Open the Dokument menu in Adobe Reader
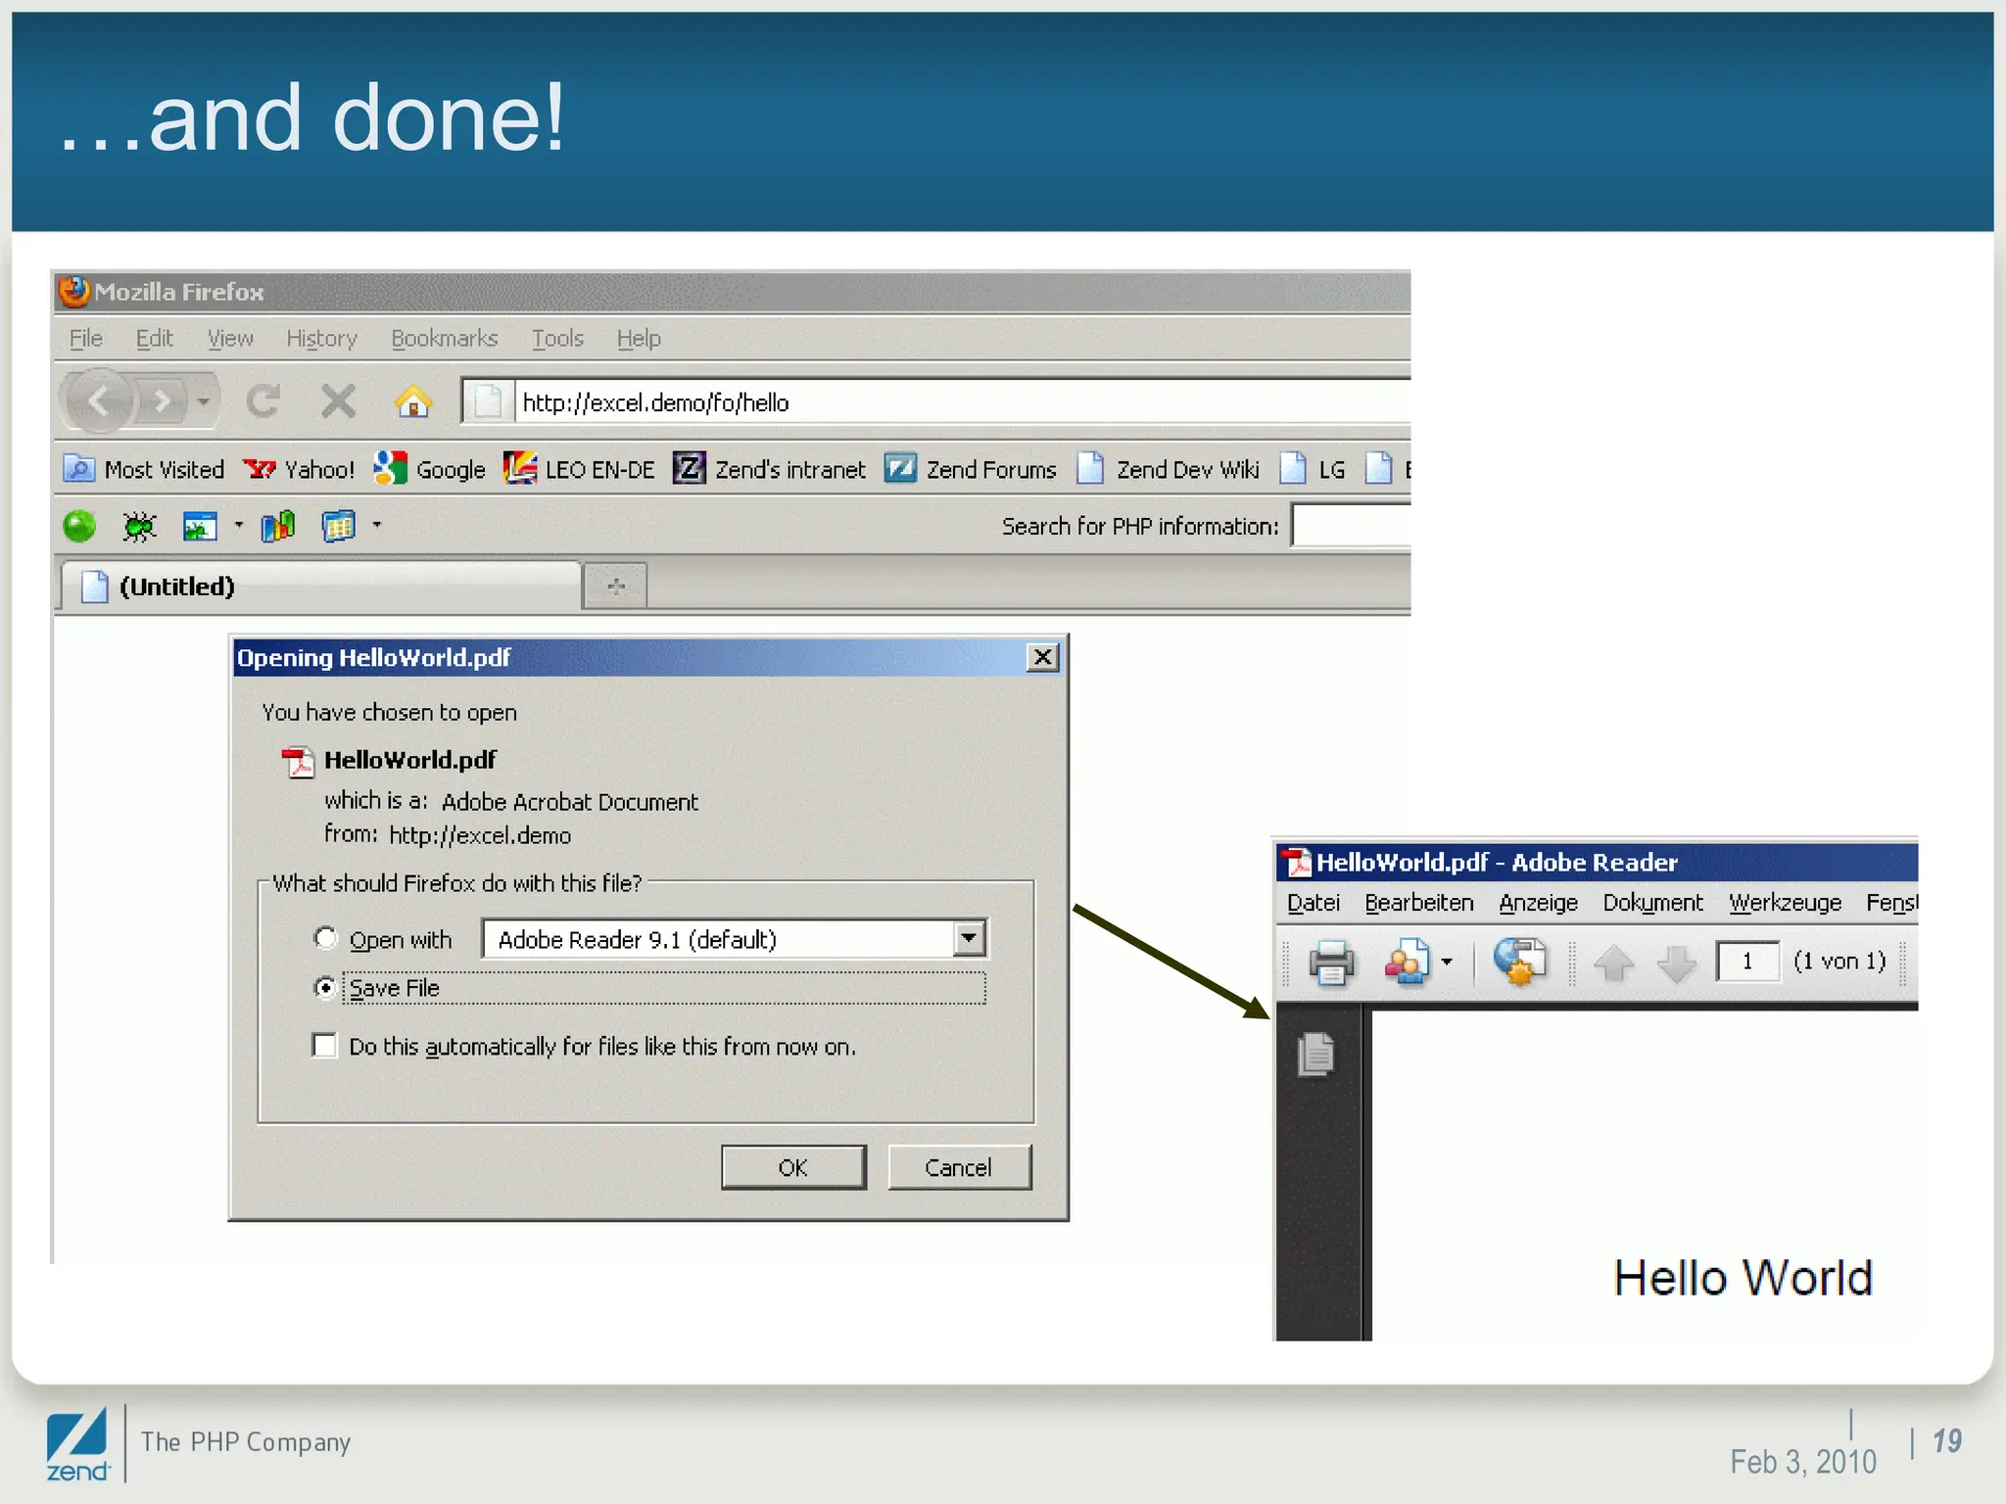 click(1653, 903)
